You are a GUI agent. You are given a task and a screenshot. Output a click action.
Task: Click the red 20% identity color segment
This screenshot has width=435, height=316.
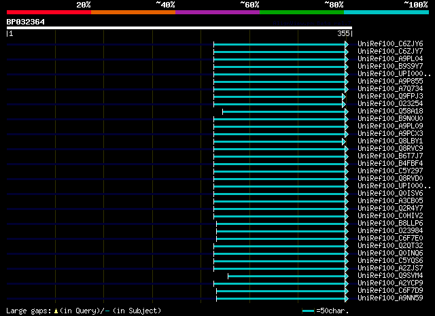click(x=49, y=12)
